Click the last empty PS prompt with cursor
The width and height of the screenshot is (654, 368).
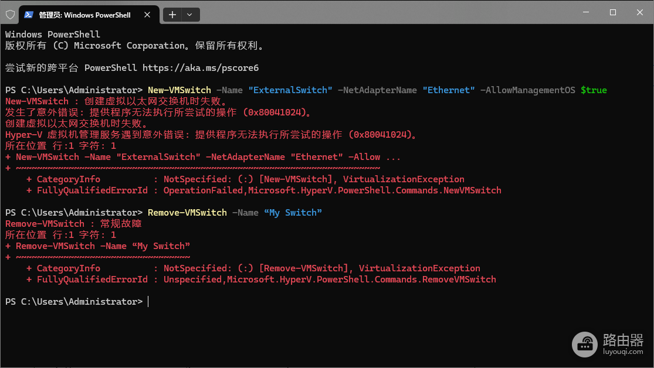coord(77,302)
